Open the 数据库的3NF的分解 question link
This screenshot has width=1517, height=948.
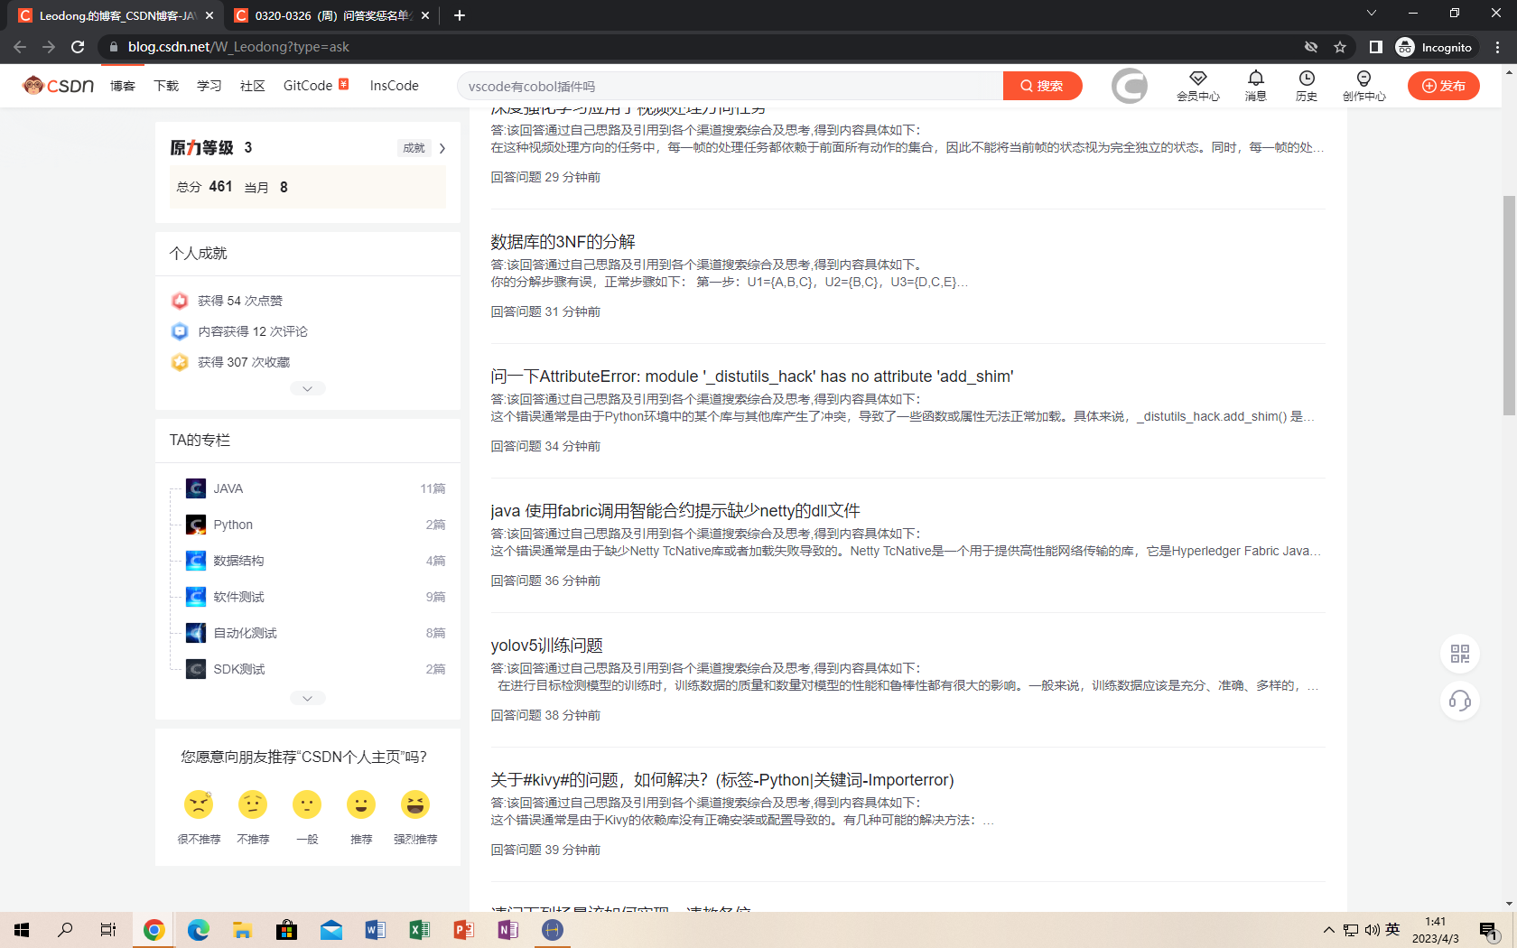tap(563, 241)
